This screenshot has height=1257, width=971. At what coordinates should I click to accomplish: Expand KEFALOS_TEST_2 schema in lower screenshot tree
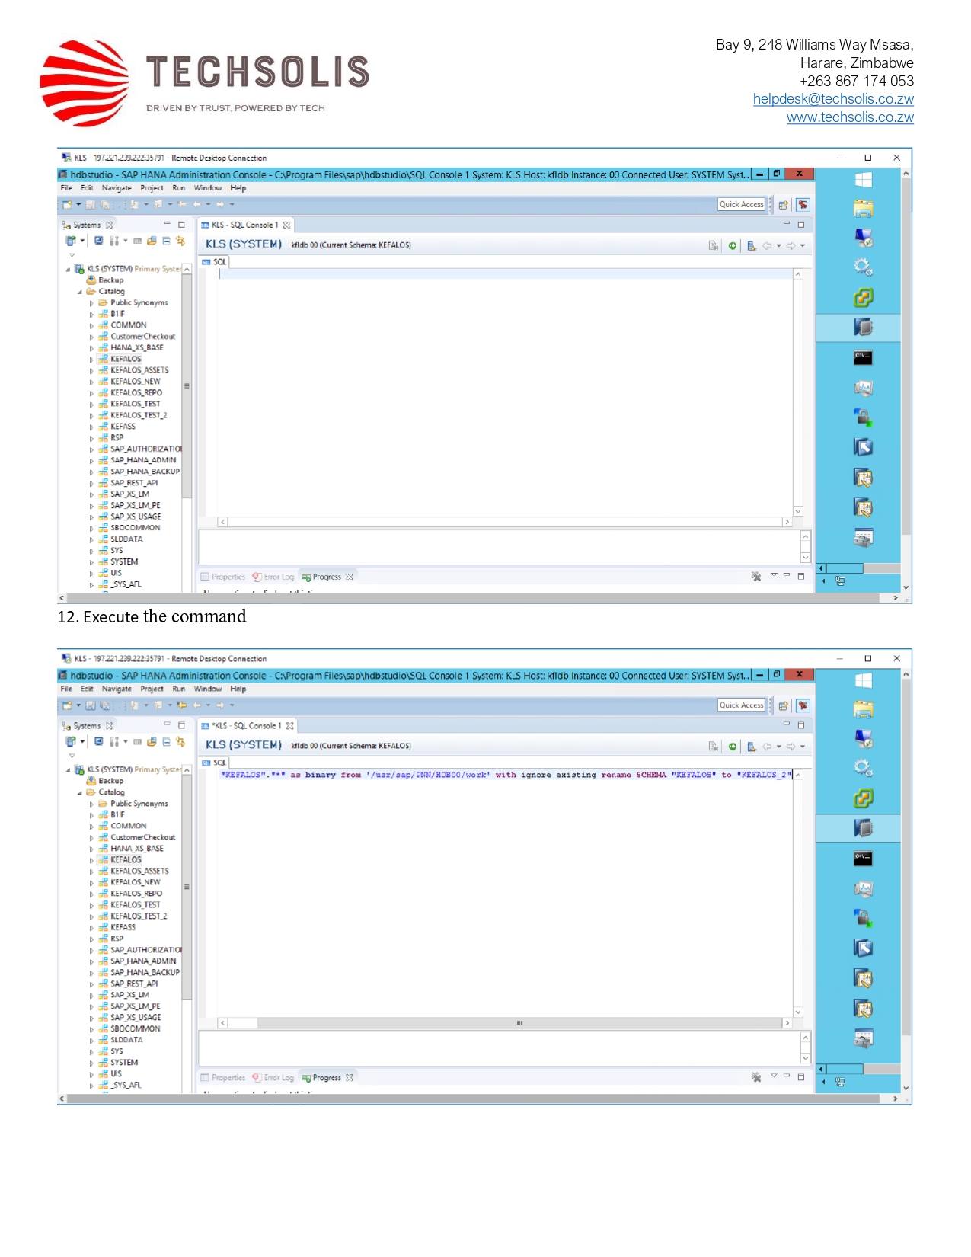[x=91, y=916]
